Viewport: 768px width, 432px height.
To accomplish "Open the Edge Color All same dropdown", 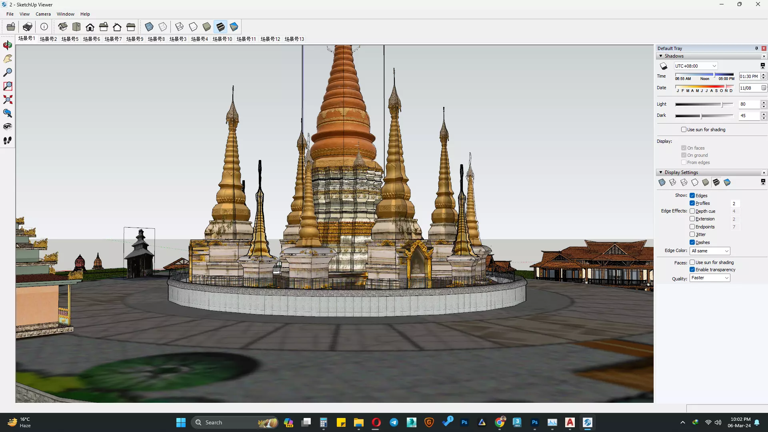I will pos(710,251).
